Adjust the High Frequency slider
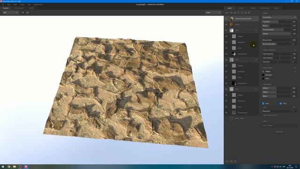The width and height of the screenshot is (300, 169). (277, 54)
